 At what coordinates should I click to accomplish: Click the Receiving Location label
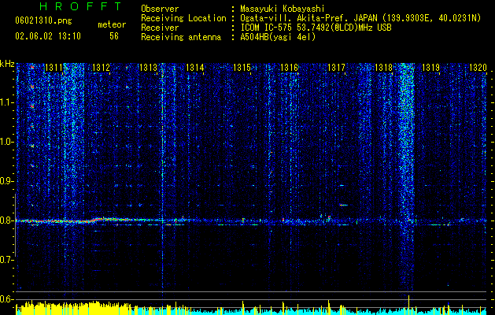183,18
